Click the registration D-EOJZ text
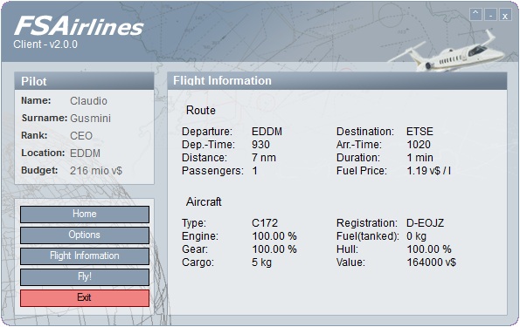The width and height of the screenshot is (520, 327). tap(425, 223)
